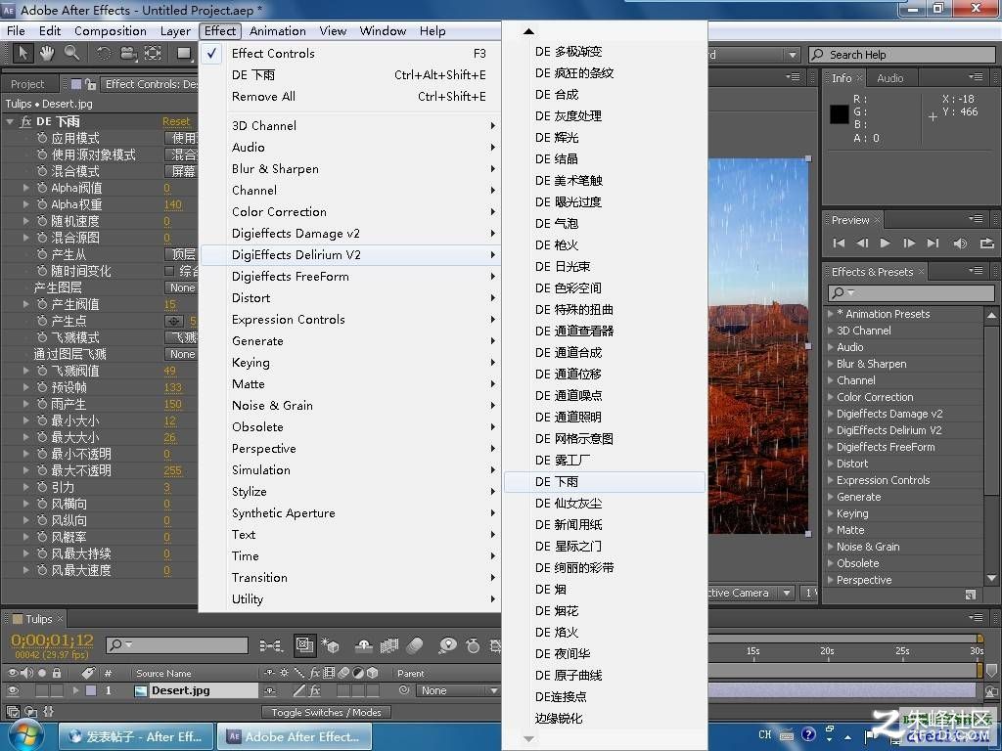Image resolution: width=1002 pixels, height=751 pixels.
Task: Toggle stopwatch for 随机速度 property
Action: pos(42,221)
